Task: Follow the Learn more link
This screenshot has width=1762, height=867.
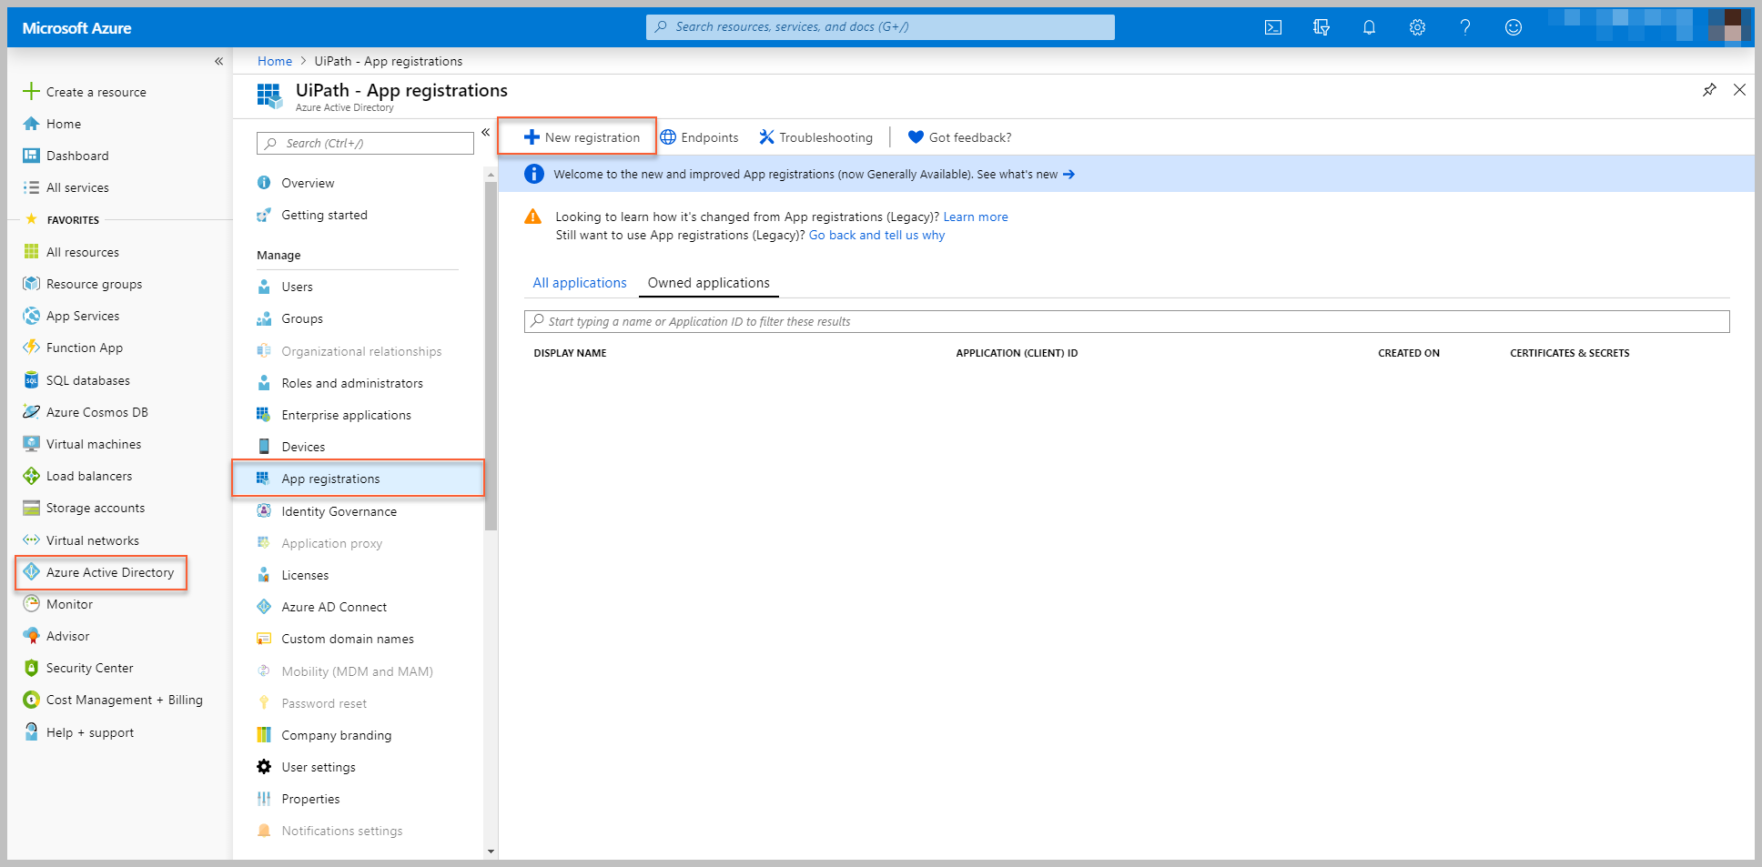Action: (x=975, y=217)
